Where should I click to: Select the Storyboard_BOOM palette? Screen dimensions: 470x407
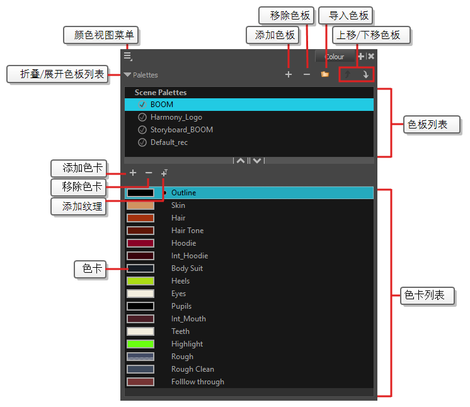point(181,130)
